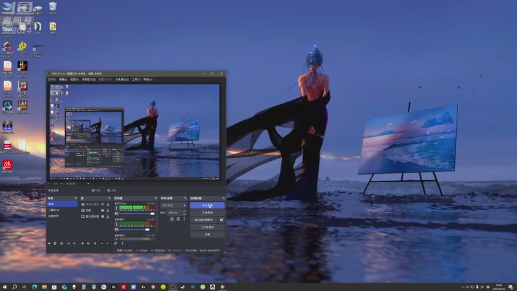The image size is (517, 291).
Task: Open 帮助(H) Help menu
Action: 148,80
